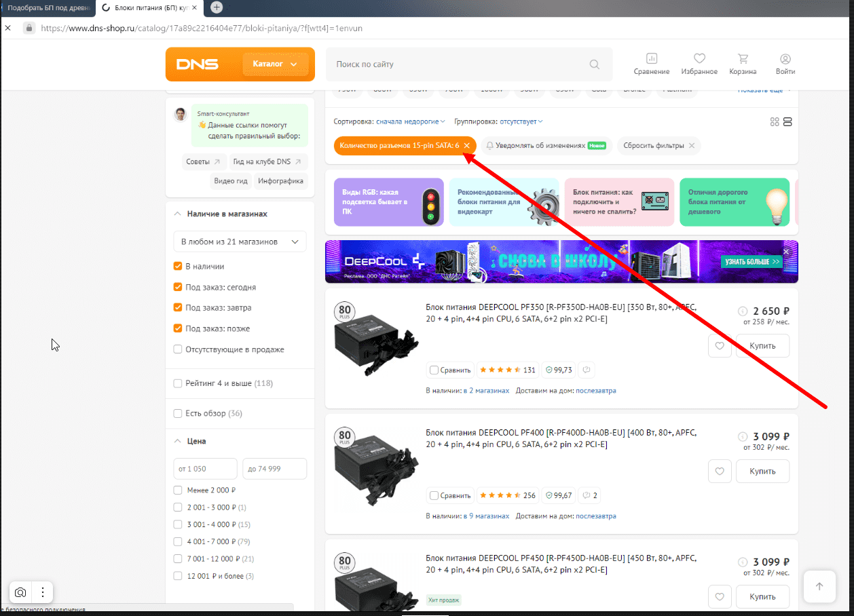
Task: Click the Smart-консультант avatar
Action: coord(181,114)
